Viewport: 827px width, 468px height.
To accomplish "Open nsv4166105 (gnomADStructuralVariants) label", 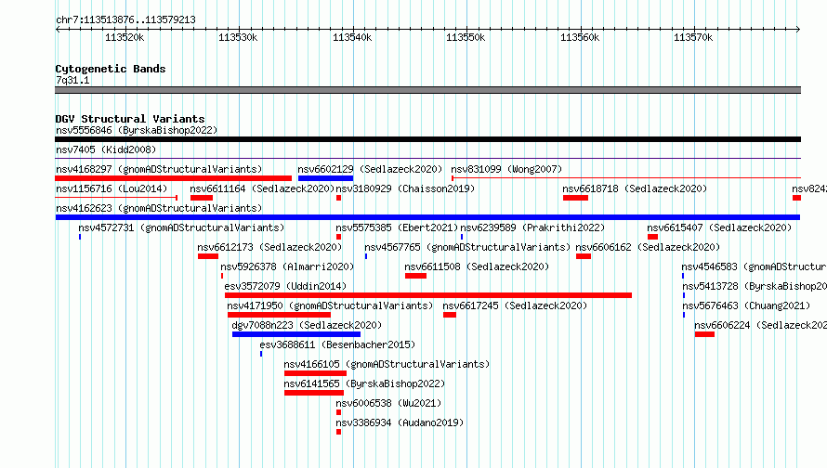I will [387, 364].
